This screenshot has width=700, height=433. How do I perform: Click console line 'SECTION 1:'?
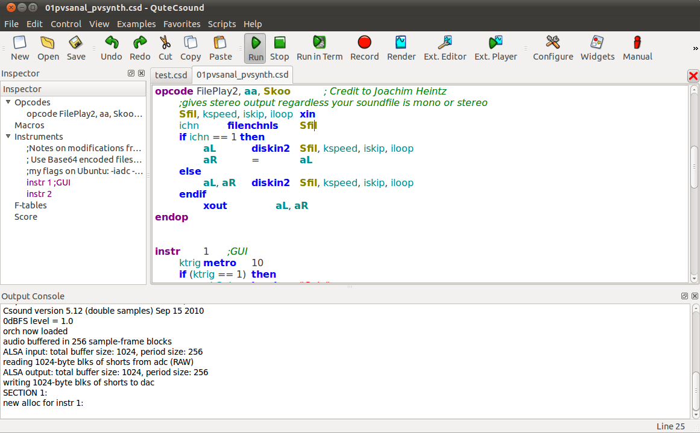pos(25,393)
